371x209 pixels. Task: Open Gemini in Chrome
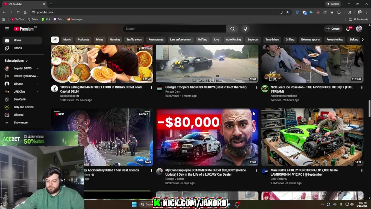pos(333,4)
